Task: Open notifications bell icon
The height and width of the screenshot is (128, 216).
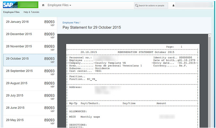Action: click(x=173, y=6)
